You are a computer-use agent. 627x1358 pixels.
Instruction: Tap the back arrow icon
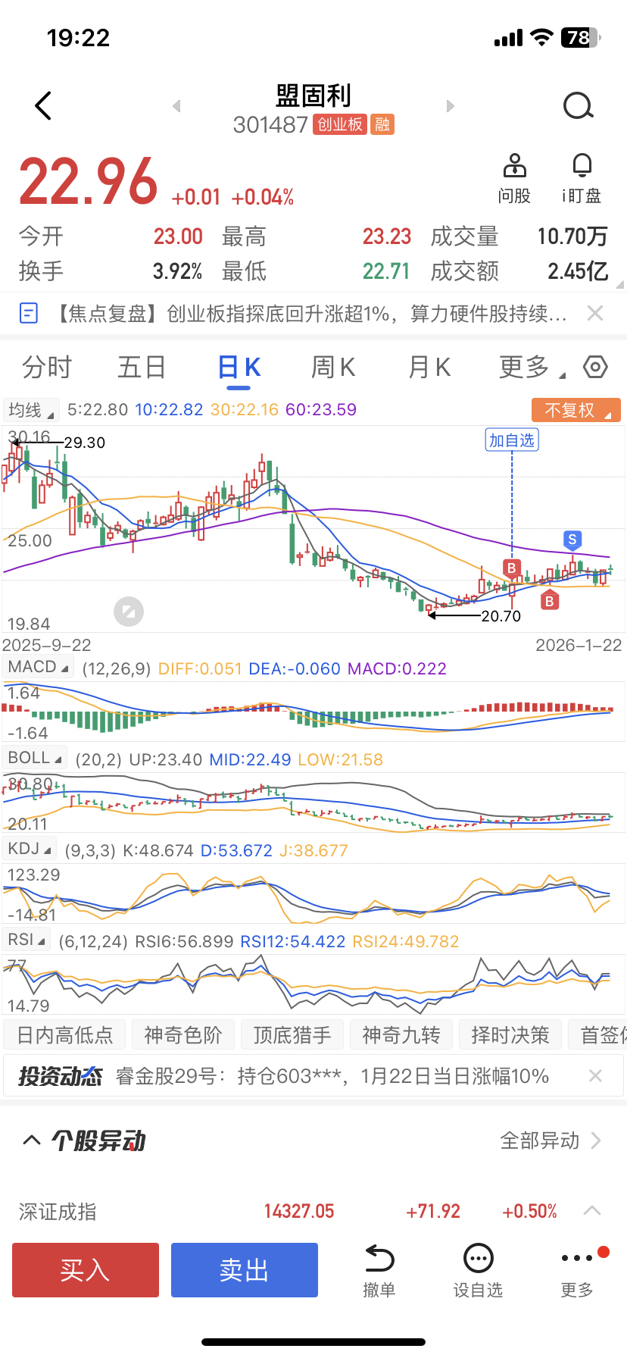(x=44, y=106)
